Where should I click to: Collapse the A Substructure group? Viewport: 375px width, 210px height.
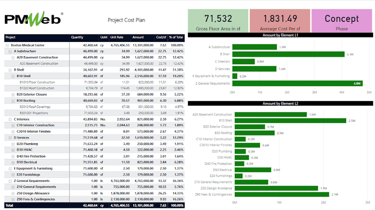pos(11,51)
